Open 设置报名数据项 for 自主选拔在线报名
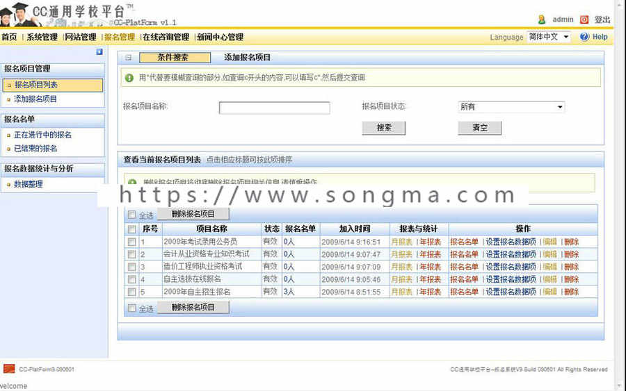 (x=511, y=279)
